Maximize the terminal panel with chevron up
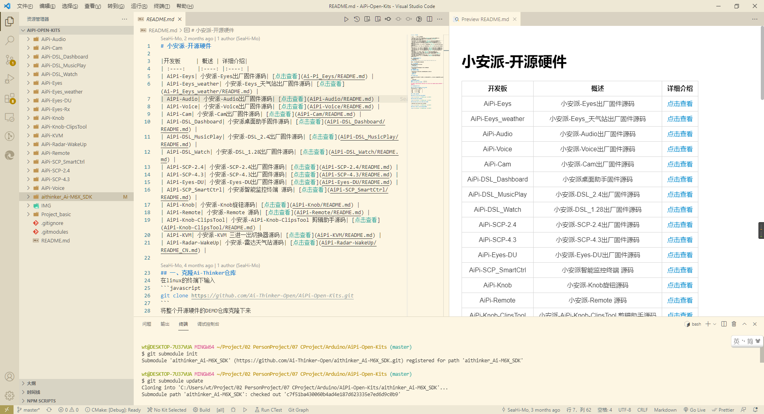Screen dimensions: 764x414 pos(745,324)
